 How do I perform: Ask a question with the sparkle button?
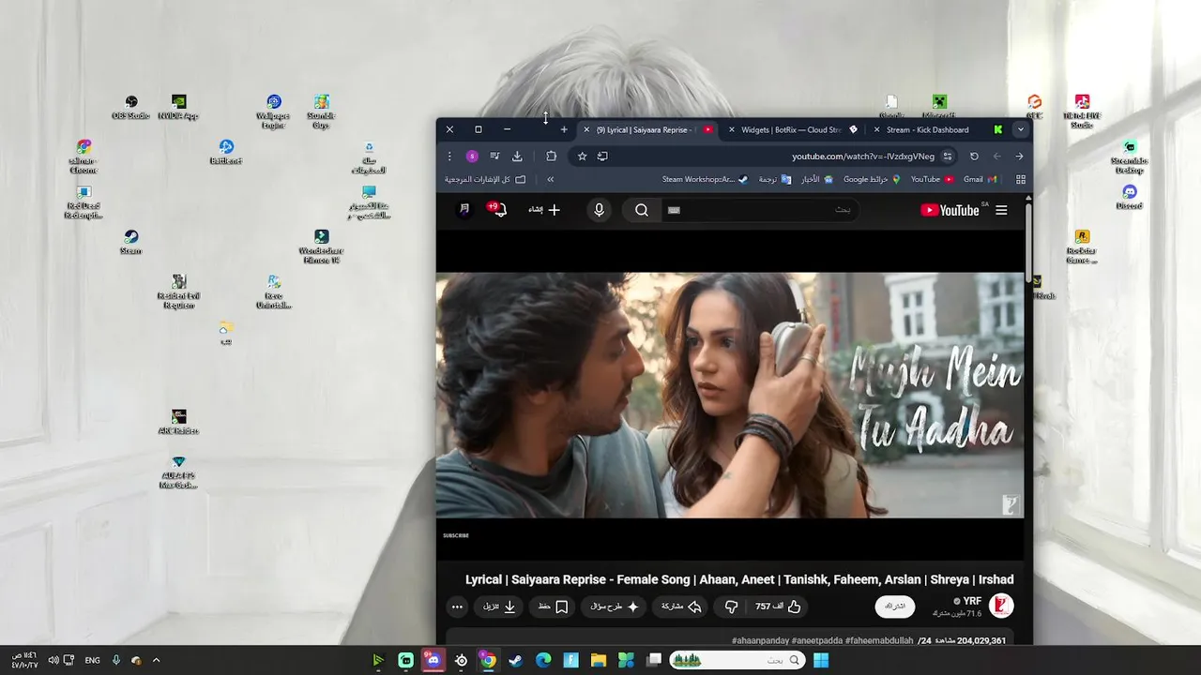615,607
